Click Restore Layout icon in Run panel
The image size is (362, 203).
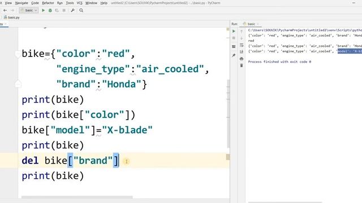click(x=234, y=46)
